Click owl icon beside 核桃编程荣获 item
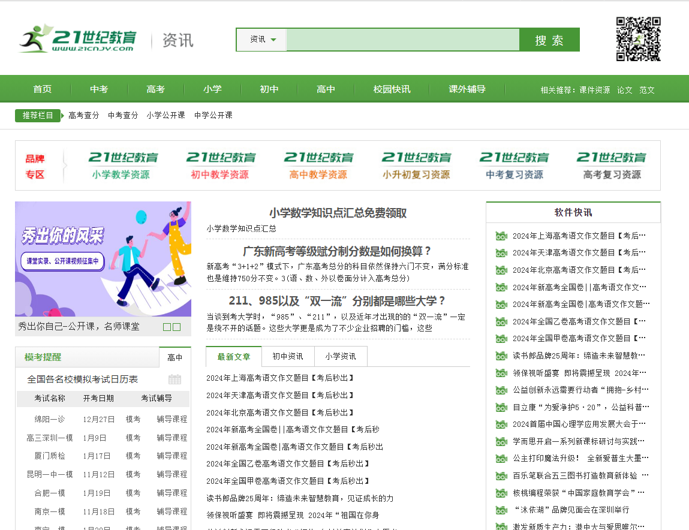Image resolution: width=689 pixels, height=530 pixels. coord(501,493)
